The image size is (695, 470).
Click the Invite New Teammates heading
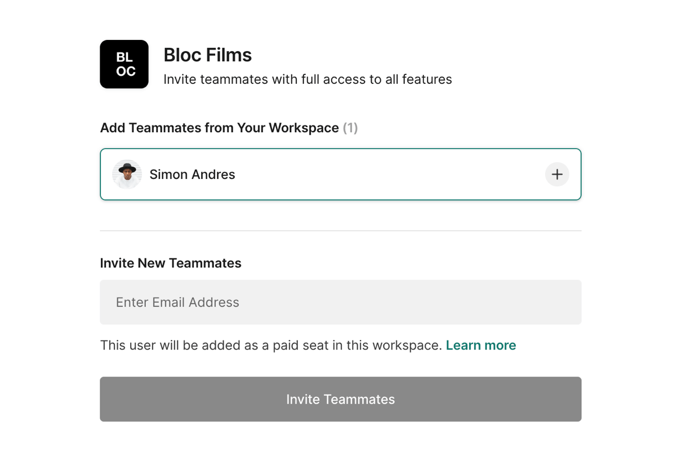171,263
